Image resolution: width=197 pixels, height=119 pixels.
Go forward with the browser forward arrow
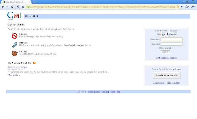coord(7,7)
